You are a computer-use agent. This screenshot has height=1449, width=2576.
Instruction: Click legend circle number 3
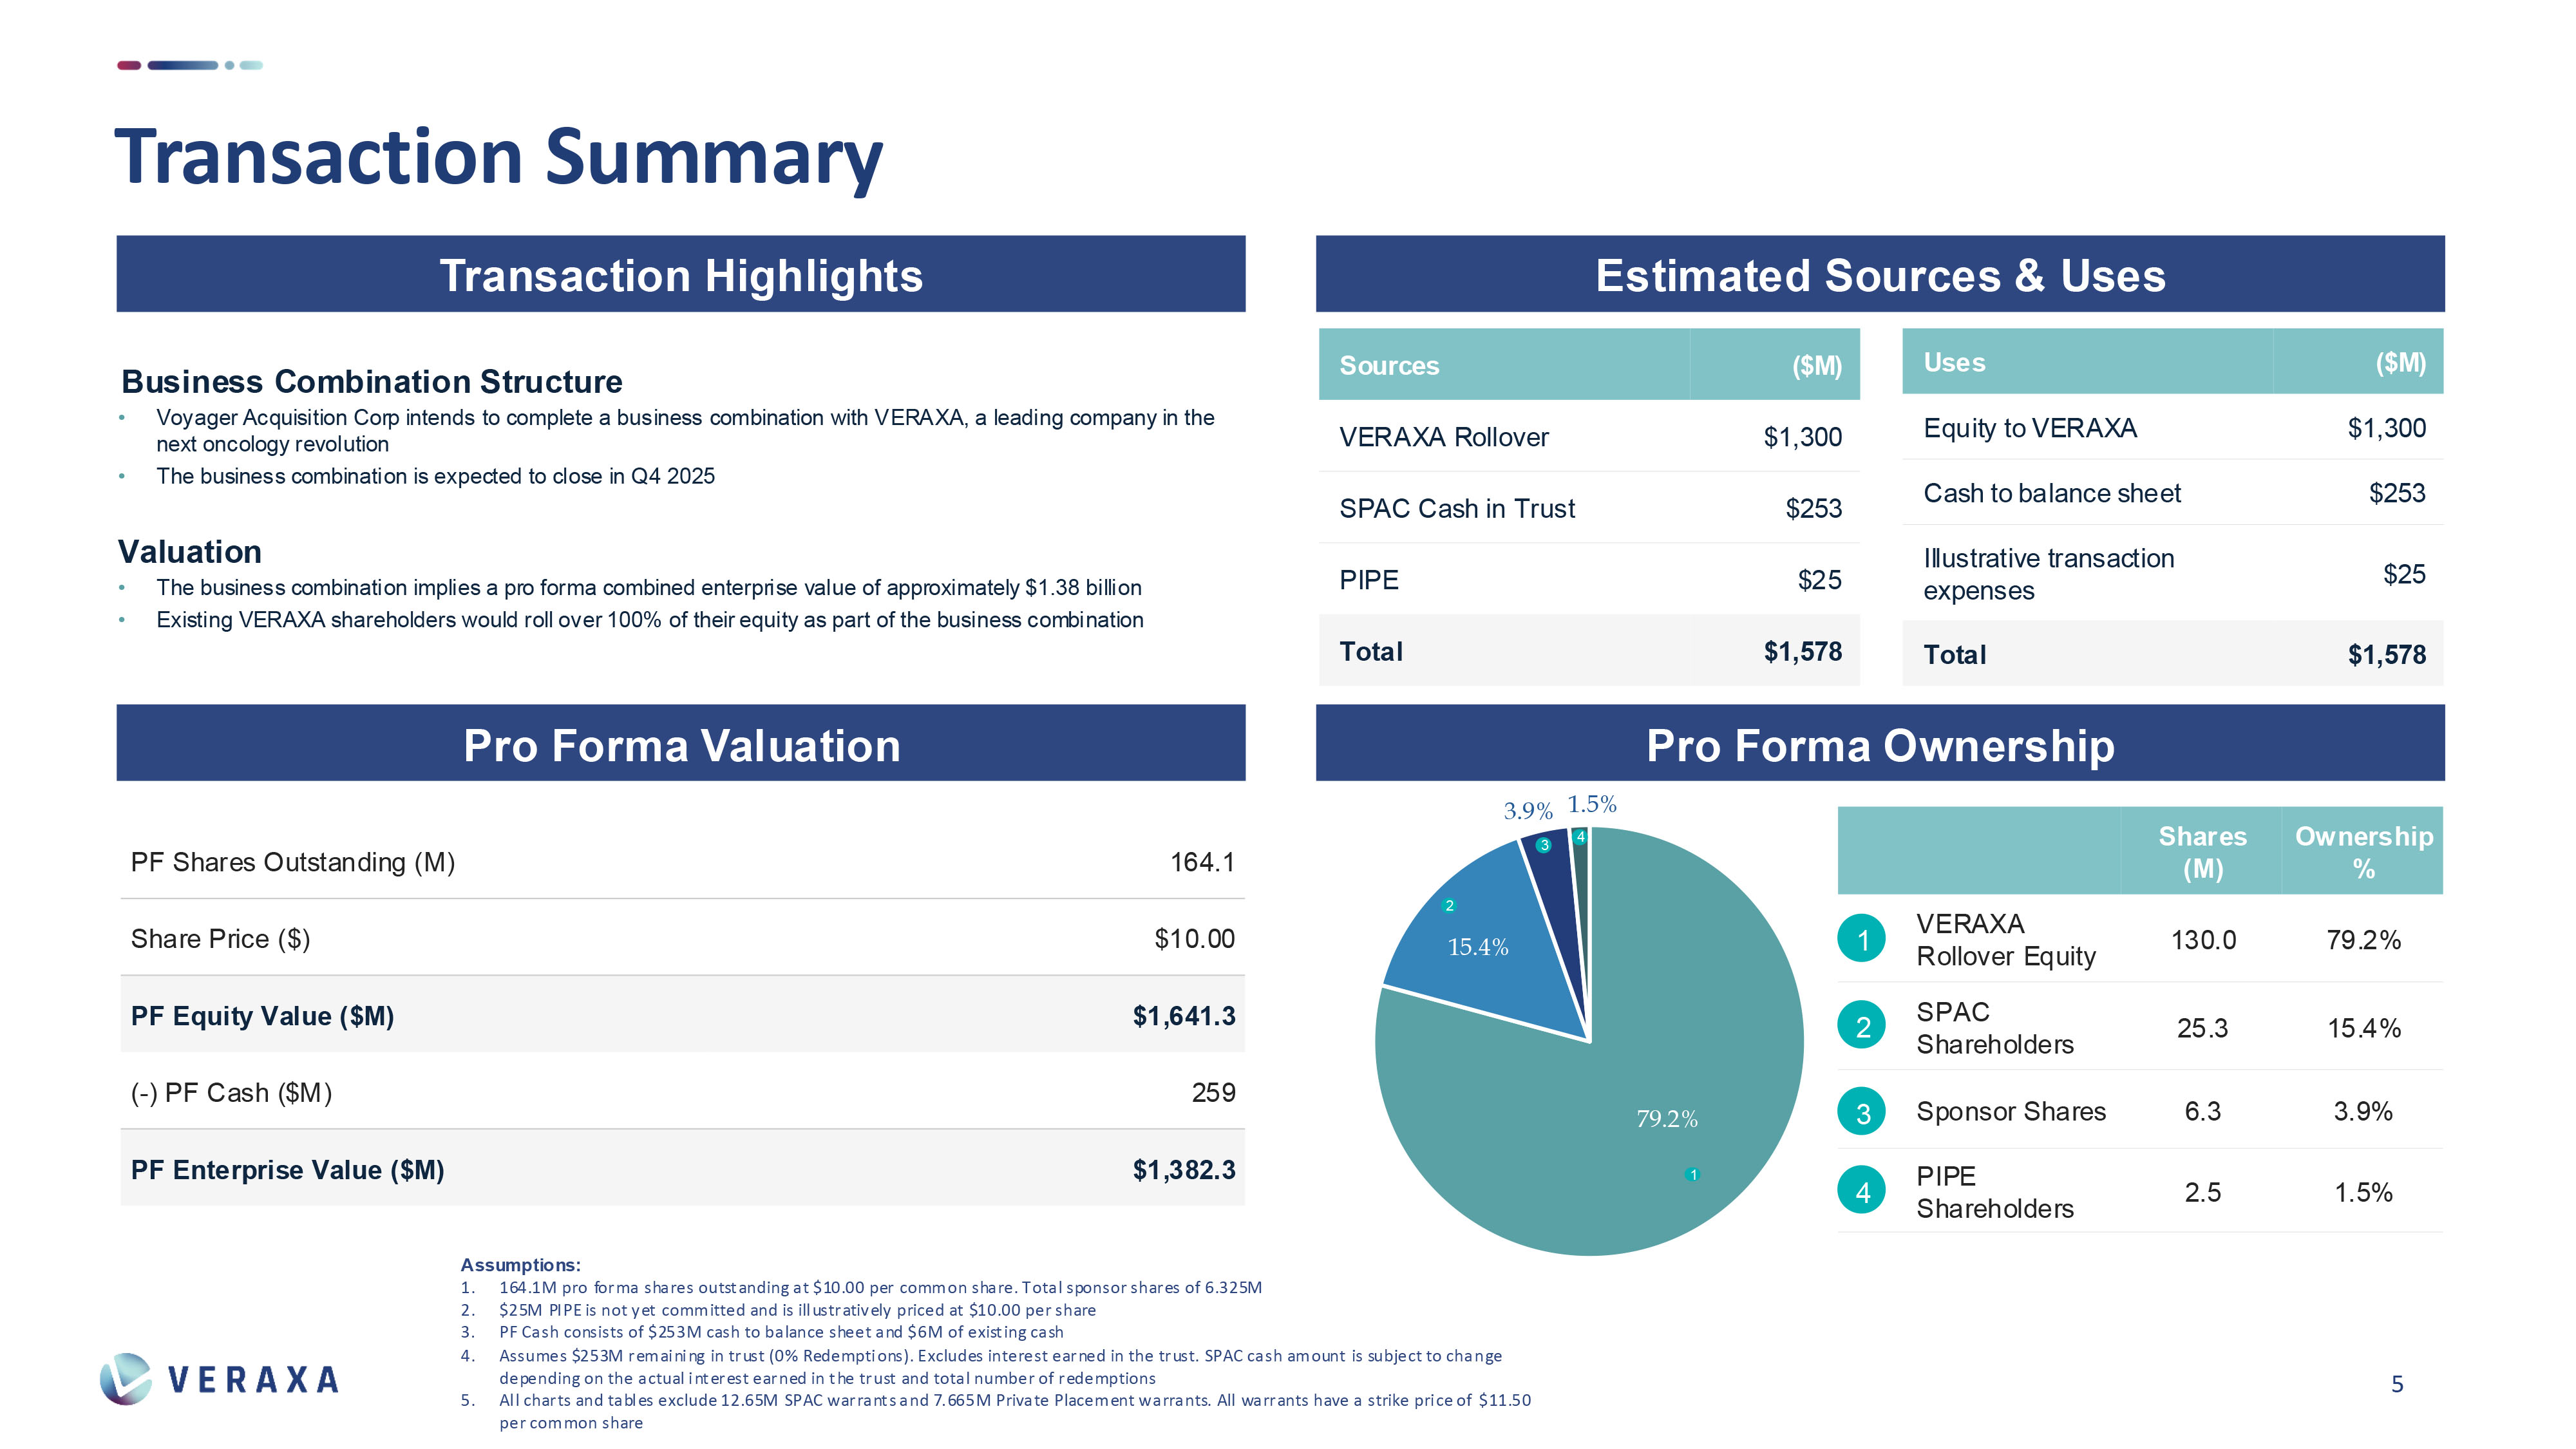coord(1862,1112)
